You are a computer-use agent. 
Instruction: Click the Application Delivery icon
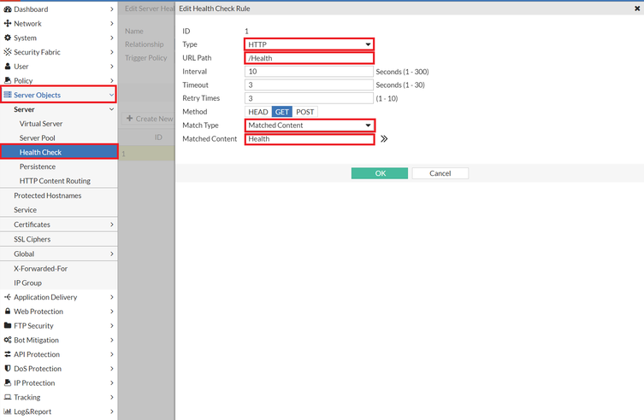(8, 297)
